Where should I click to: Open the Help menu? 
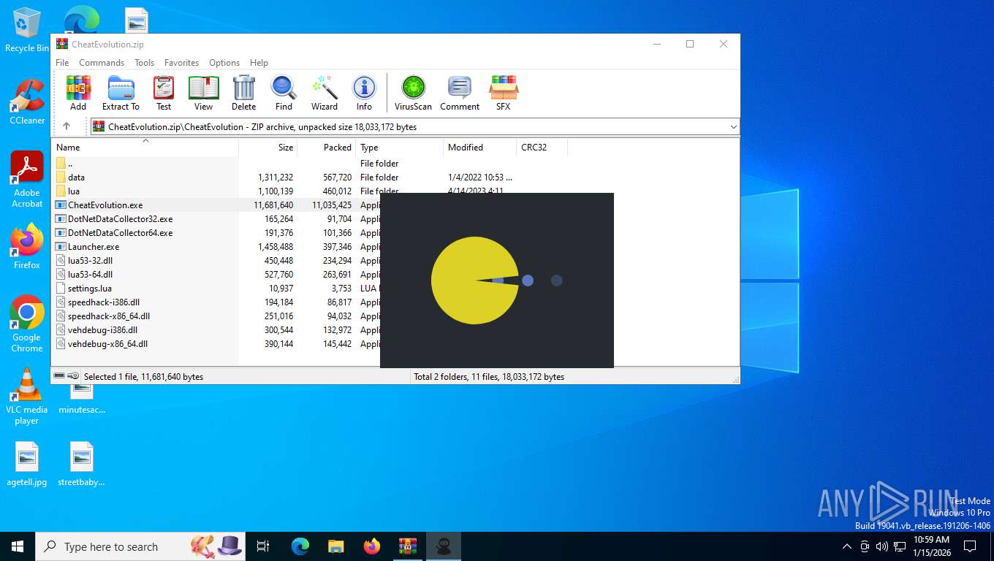(259, 63)
